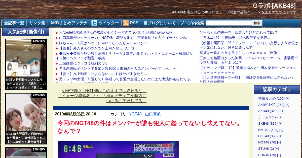Open the ツイッター navigation link

click(108, 23)
